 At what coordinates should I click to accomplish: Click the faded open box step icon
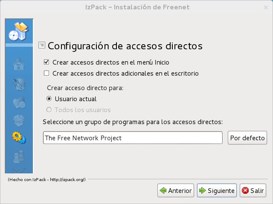pyautogui.click(x=19, y=120)
